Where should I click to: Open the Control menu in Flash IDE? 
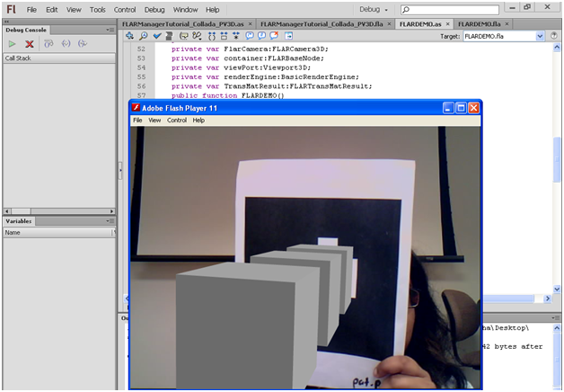point(125,10)
